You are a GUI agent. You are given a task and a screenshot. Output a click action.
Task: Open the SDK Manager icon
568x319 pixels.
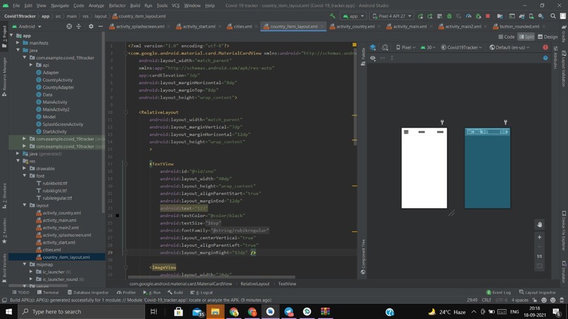pyautogui.click(x=541, y=16)
